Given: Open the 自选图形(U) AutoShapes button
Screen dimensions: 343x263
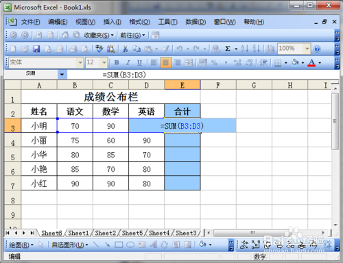Looking at the screenshot, I should click(70, 245).
